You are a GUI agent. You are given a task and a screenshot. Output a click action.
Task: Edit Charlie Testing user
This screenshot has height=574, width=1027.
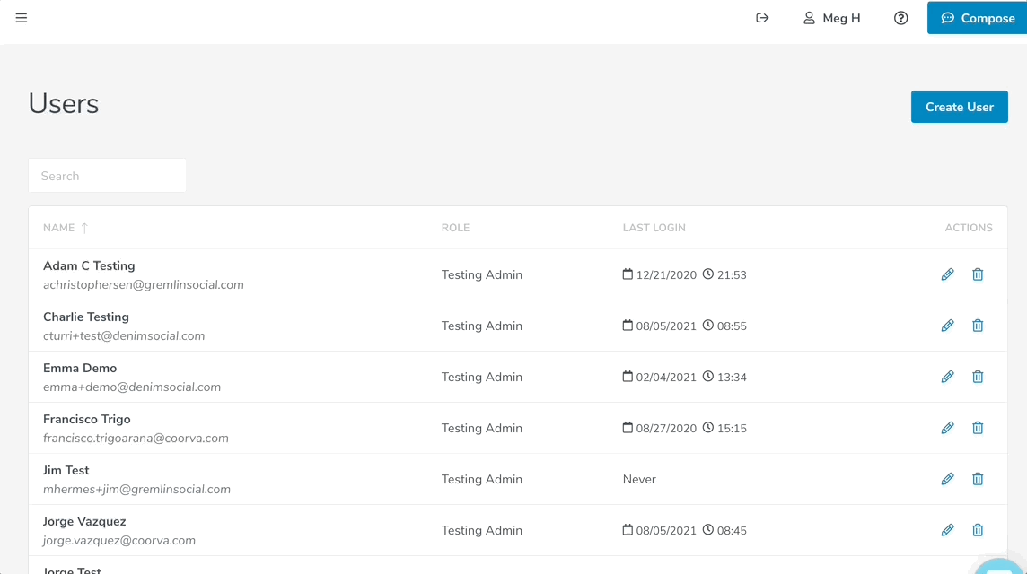pyautogui.click(x=948, y=326)
